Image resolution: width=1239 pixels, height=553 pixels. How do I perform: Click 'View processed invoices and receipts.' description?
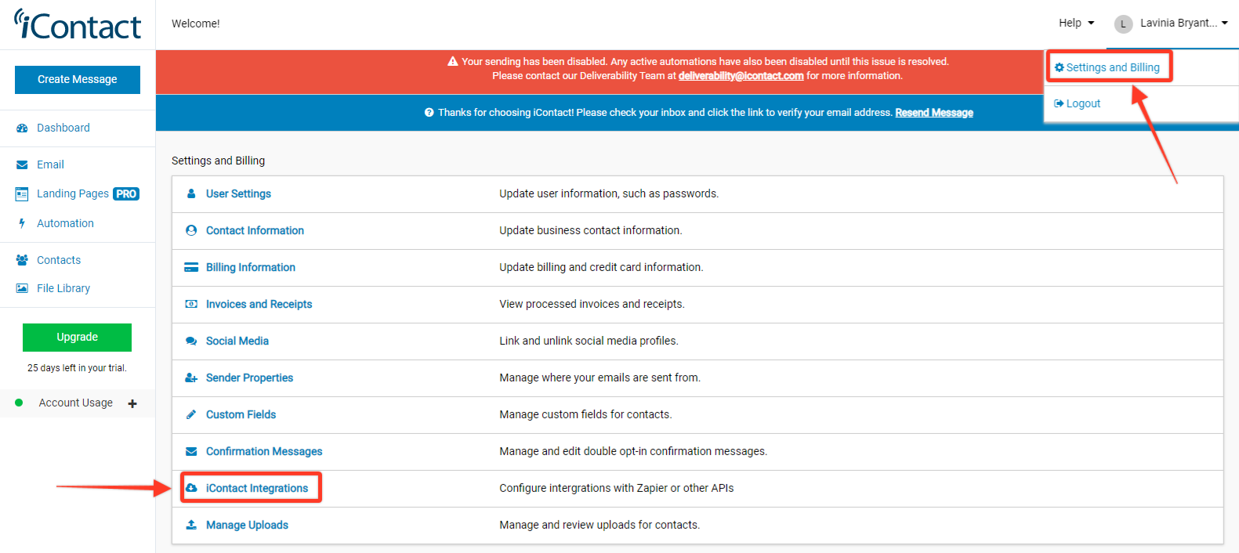tap(592, 304)
